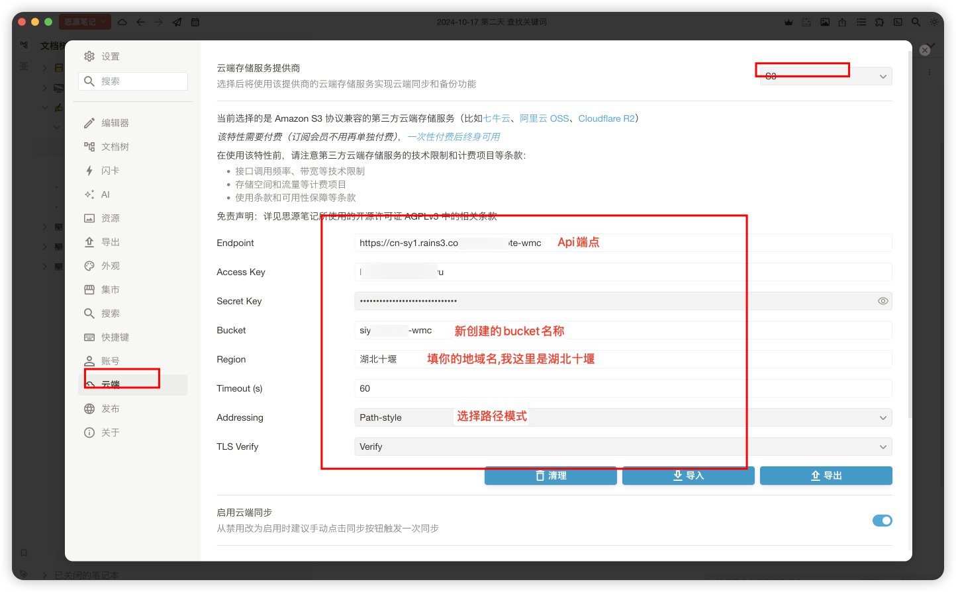The height and width of the screenshot is (592, 956).
Task: Open the 关于 about settings tab
Action: [x=133, y=433]
